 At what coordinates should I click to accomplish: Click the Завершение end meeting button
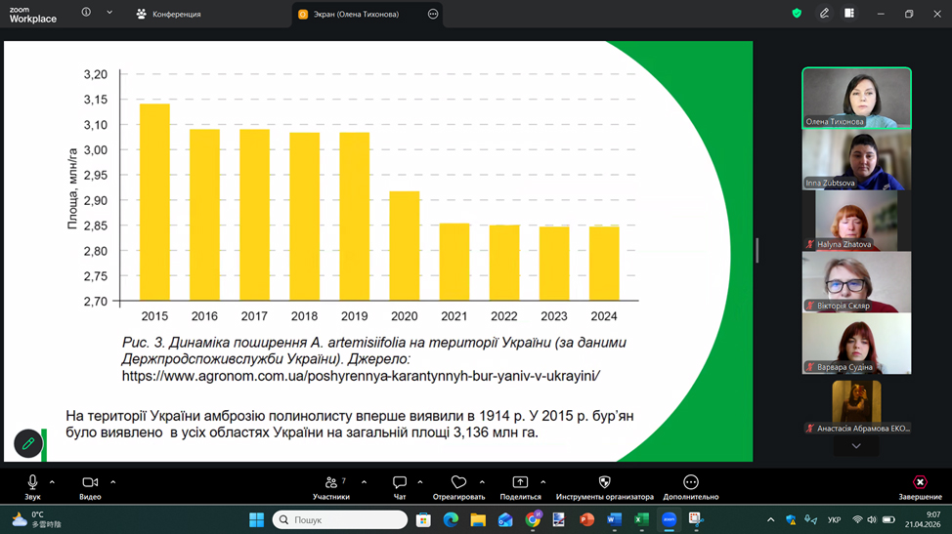[920, 487]
